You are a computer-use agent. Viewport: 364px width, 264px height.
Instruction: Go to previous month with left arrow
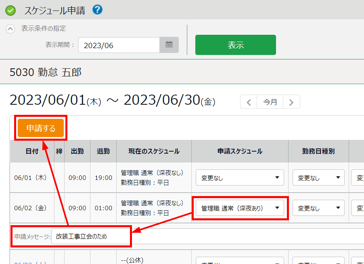point(249,102)
